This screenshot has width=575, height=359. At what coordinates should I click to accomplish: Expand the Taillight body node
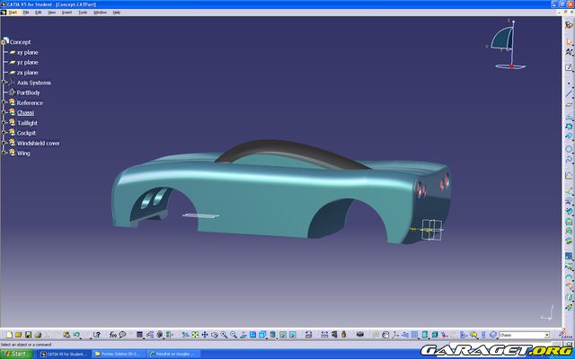(x=5, y=123)
